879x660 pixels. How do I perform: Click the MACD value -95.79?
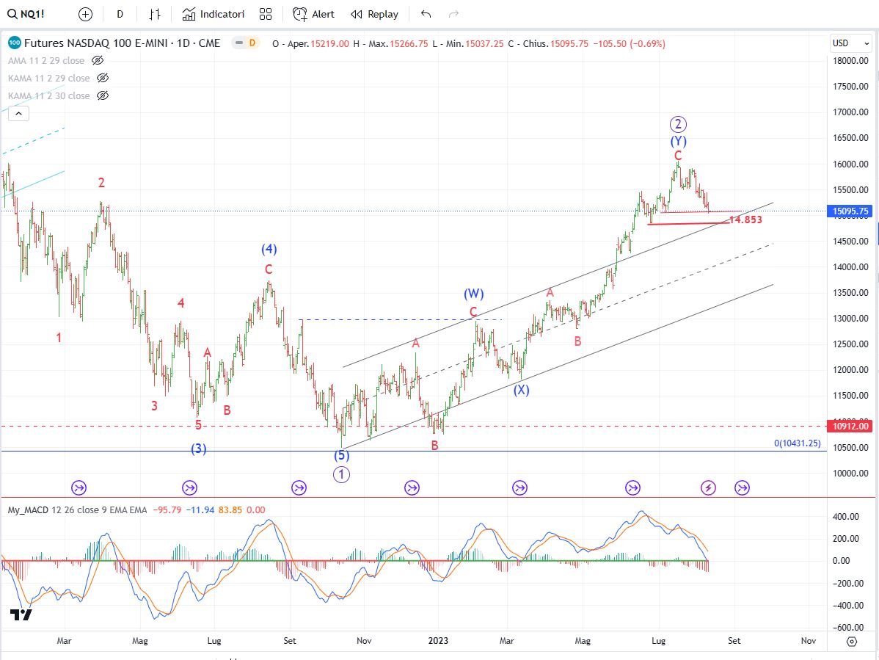coord(167,510)
